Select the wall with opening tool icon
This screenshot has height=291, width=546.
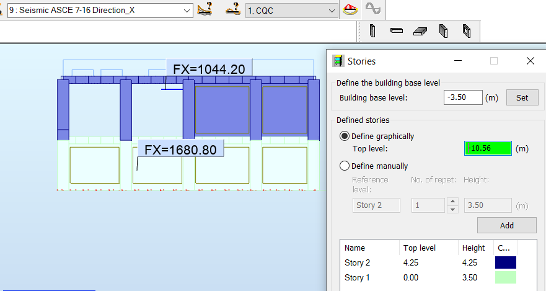467,31
